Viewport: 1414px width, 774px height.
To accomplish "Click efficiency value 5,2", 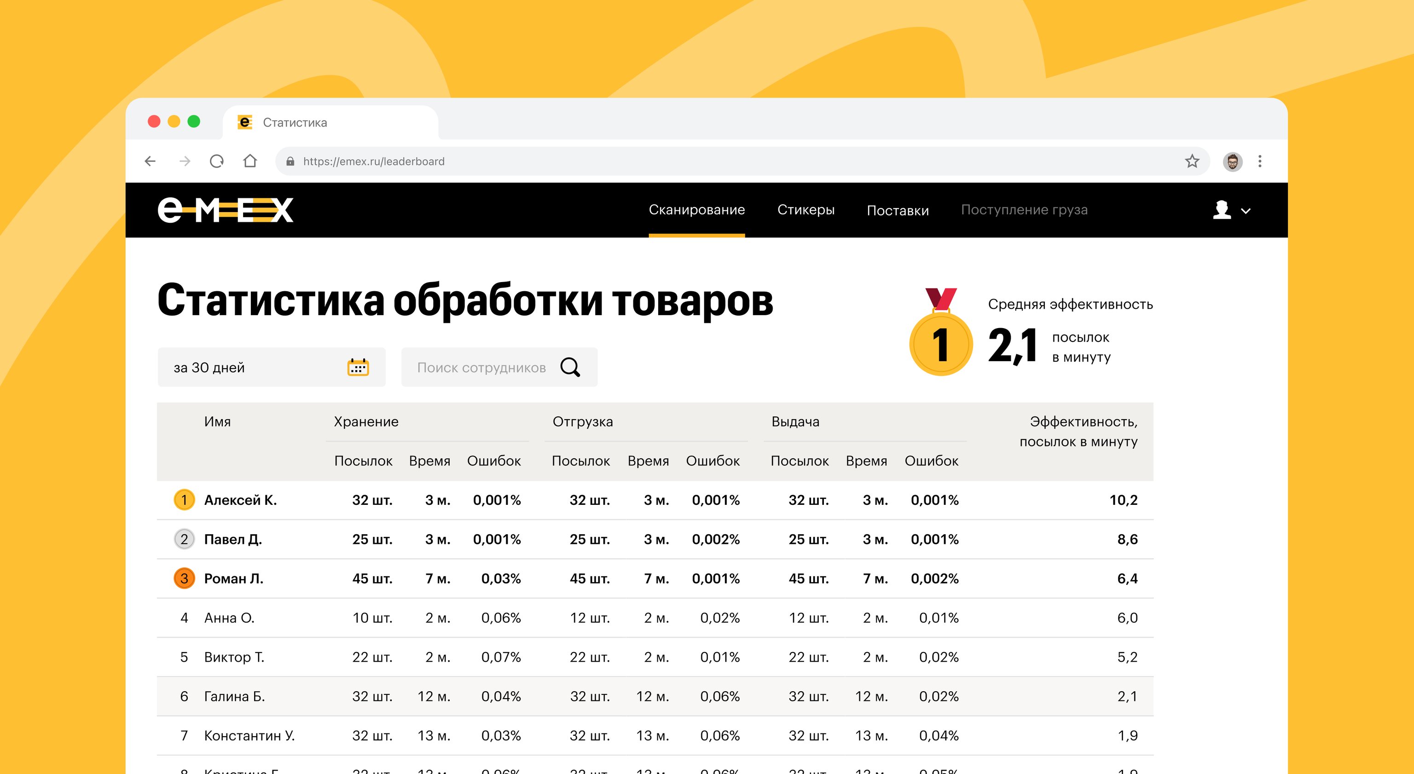I will click(x=1127, y=657).
